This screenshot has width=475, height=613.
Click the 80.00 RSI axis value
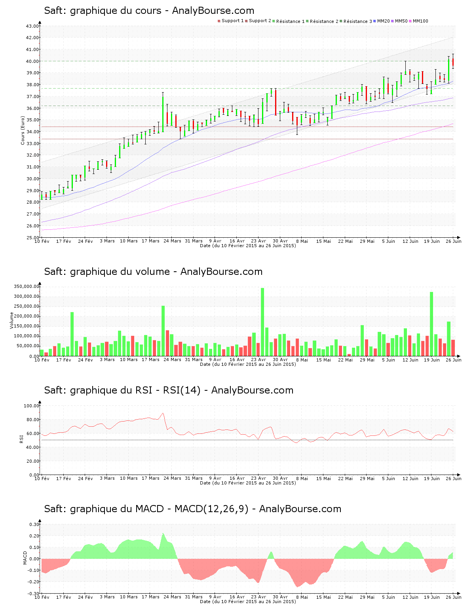click(x=32, y=420)
